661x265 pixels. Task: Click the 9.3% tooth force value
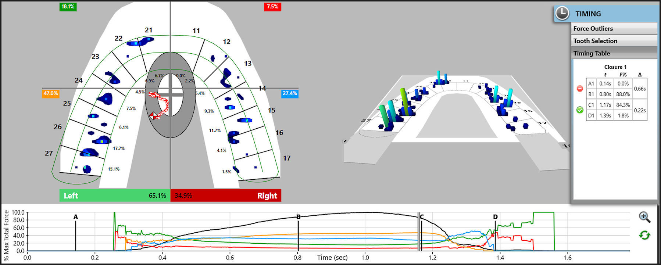click(x=209, y=111)
